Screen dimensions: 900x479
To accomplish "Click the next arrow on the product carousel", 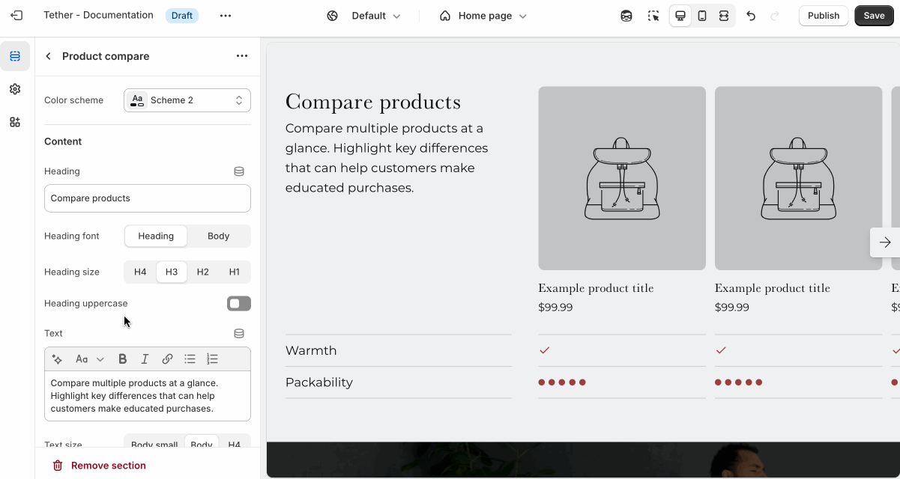I will (x=885, y=242).
